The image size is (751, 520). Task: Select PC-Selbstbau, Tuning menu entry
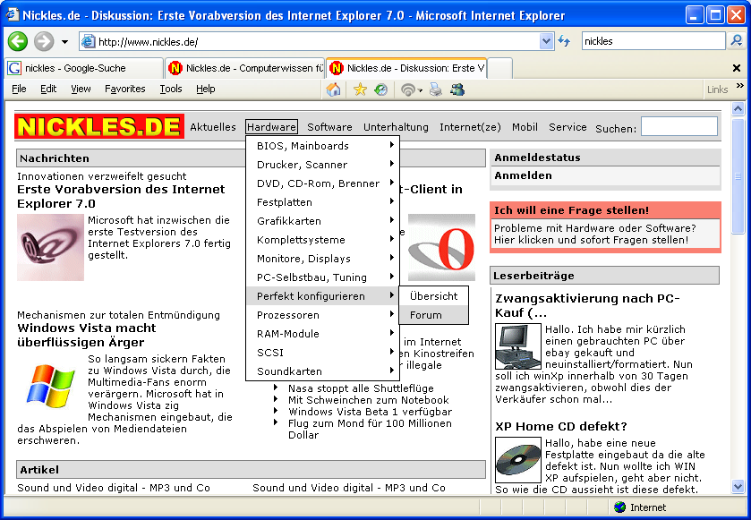pyautogui.click(x=322, y=277)
